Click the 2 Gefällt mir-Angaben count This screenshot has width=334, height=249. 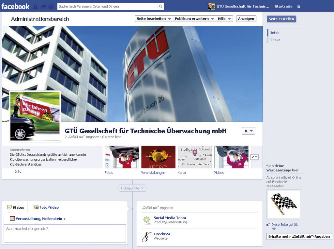[82, 137]
